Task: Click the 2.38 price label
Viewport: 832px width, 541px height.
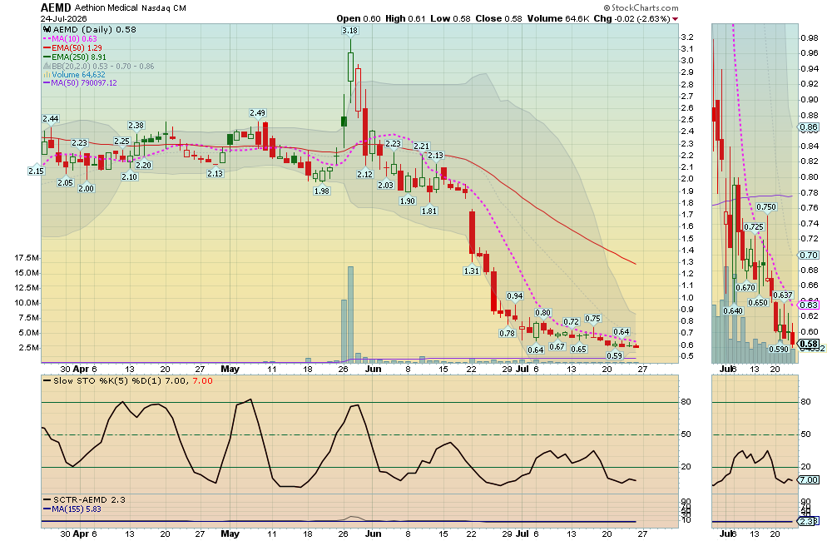Action: pyautogui.click(x=136, y=126)
